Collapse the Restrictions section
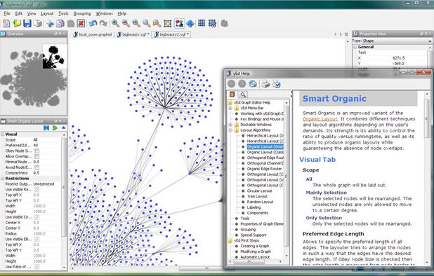This screenshot has width=434, height=276. point(3,179)
